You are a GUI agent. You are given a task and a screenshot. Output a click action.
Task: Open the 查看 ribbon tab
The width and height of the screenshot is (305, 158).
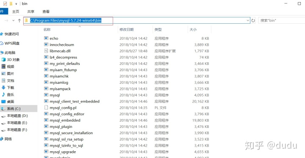[x=46, y=12]
